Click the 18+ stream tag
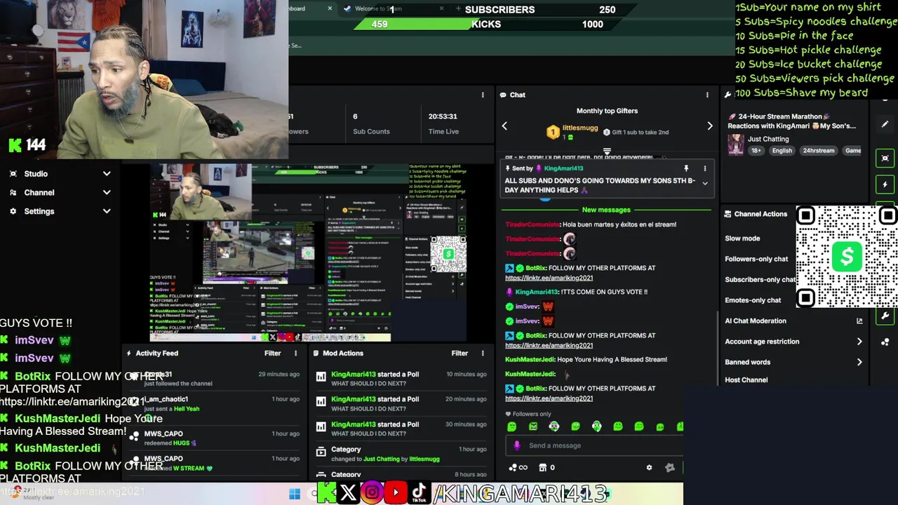This screenshot has height=505, width=898. click(x=756, y=151)
